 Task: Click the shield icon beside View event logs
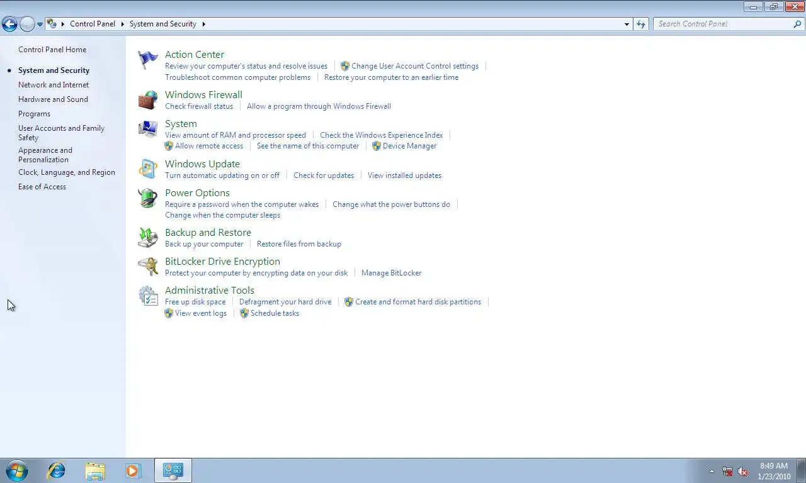tap(169, 313)
